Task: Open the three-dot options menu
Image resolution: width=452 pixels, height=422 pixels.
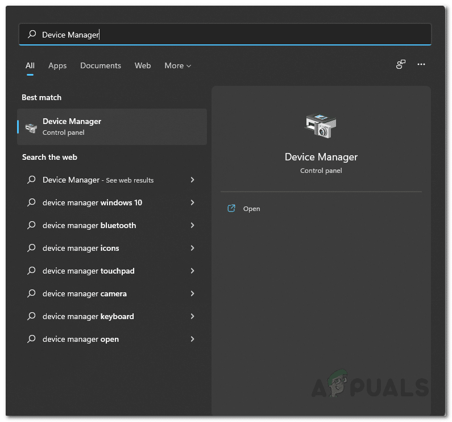Action: click(x=421, y=64)
